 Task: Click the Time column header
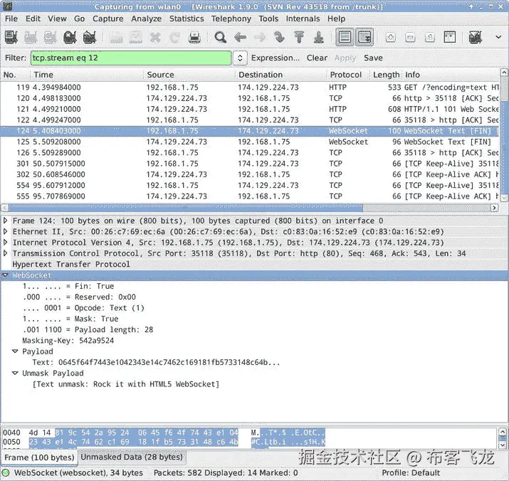87,75
